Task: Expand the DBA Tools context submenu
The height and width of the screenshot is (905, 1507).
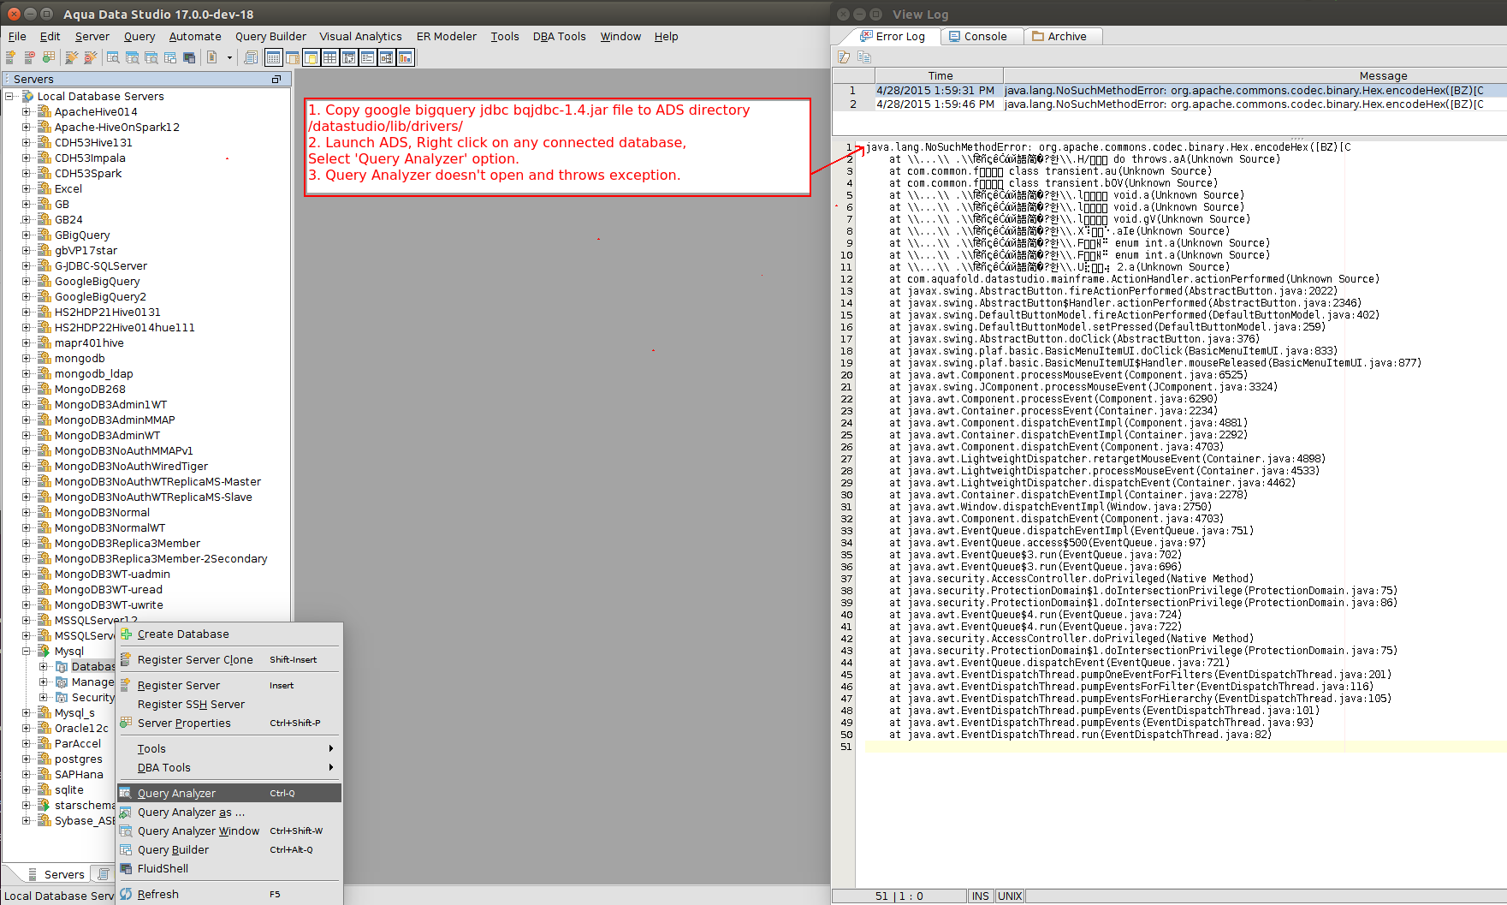Action: (229, 768)
